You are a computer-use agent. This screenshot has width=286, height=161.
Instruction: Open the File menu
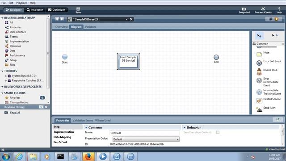coord(4,3)
